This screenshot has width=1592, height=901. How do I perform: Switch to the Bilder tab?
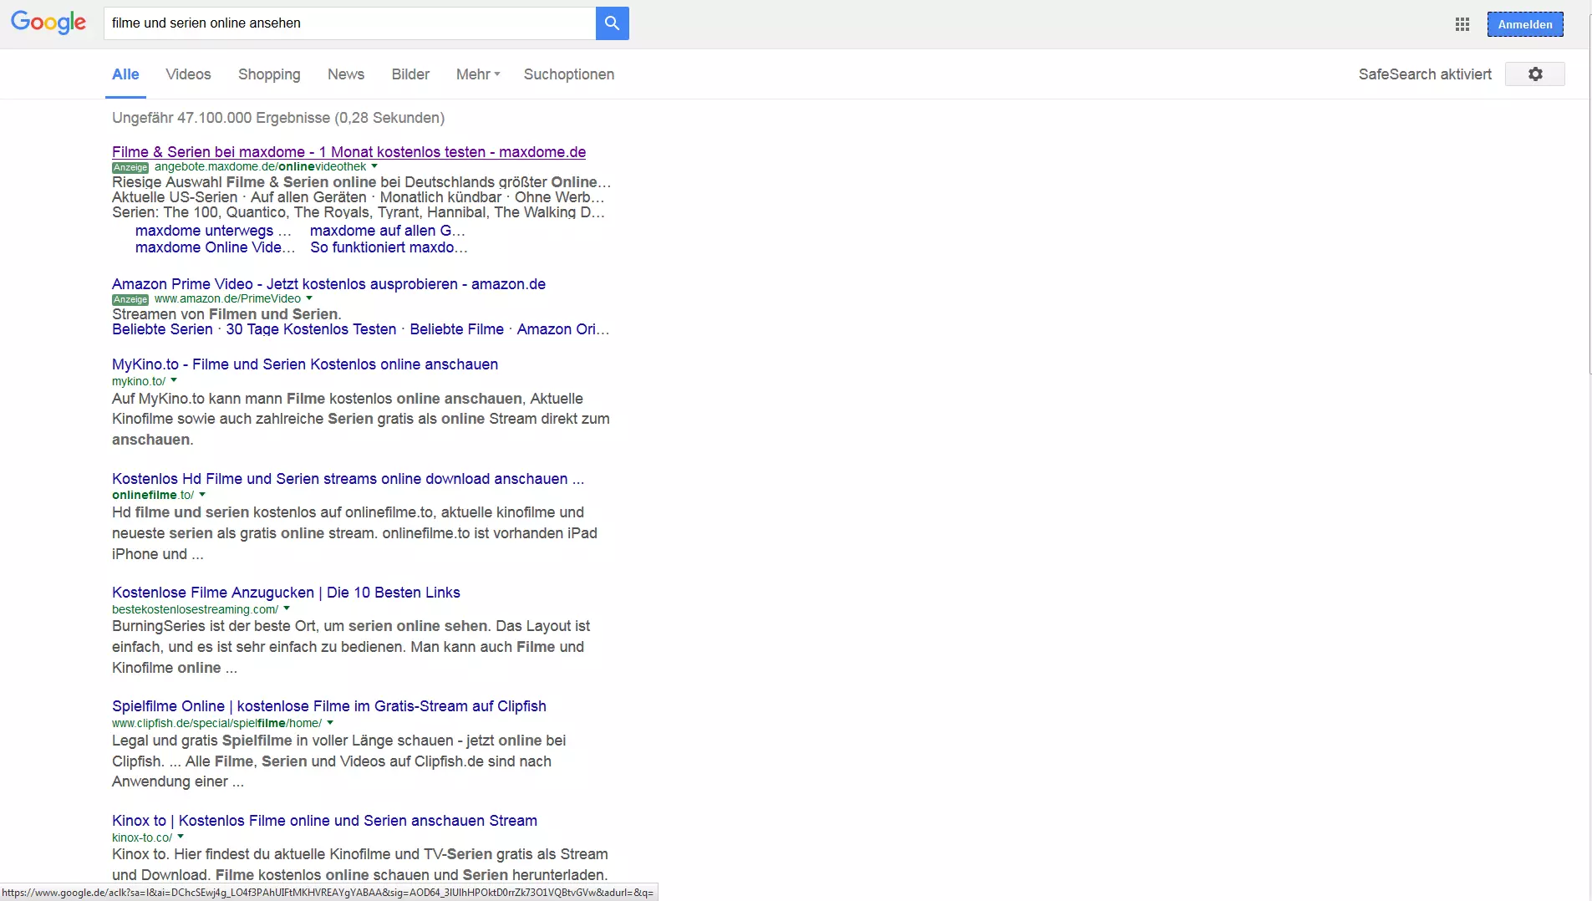pos(410,74)
